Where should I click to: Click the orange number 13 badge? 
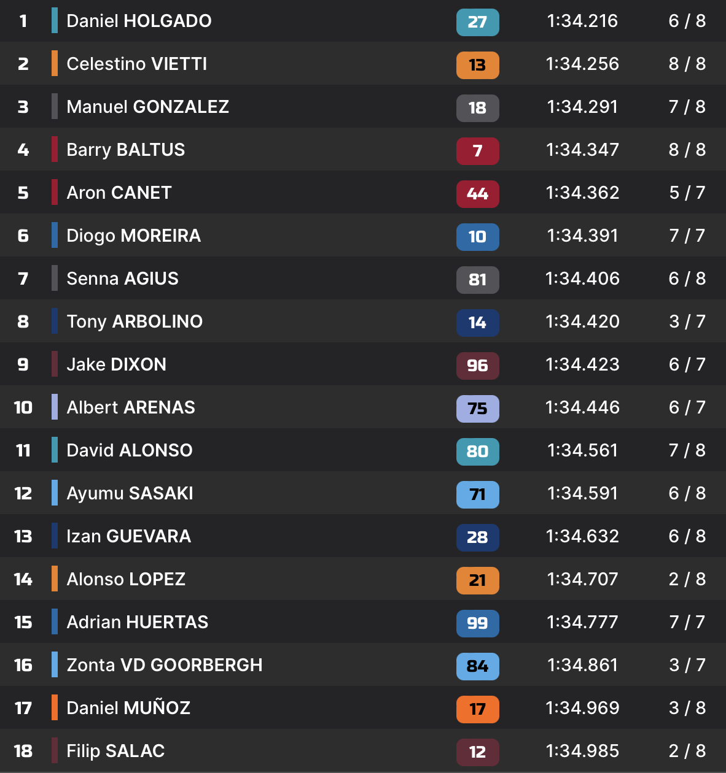tap(477, 65)
